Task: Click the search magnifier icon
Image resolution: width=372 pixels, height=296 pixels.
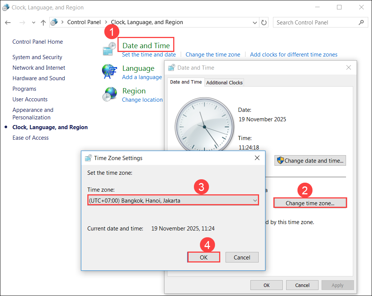Action: click(361, 23)
